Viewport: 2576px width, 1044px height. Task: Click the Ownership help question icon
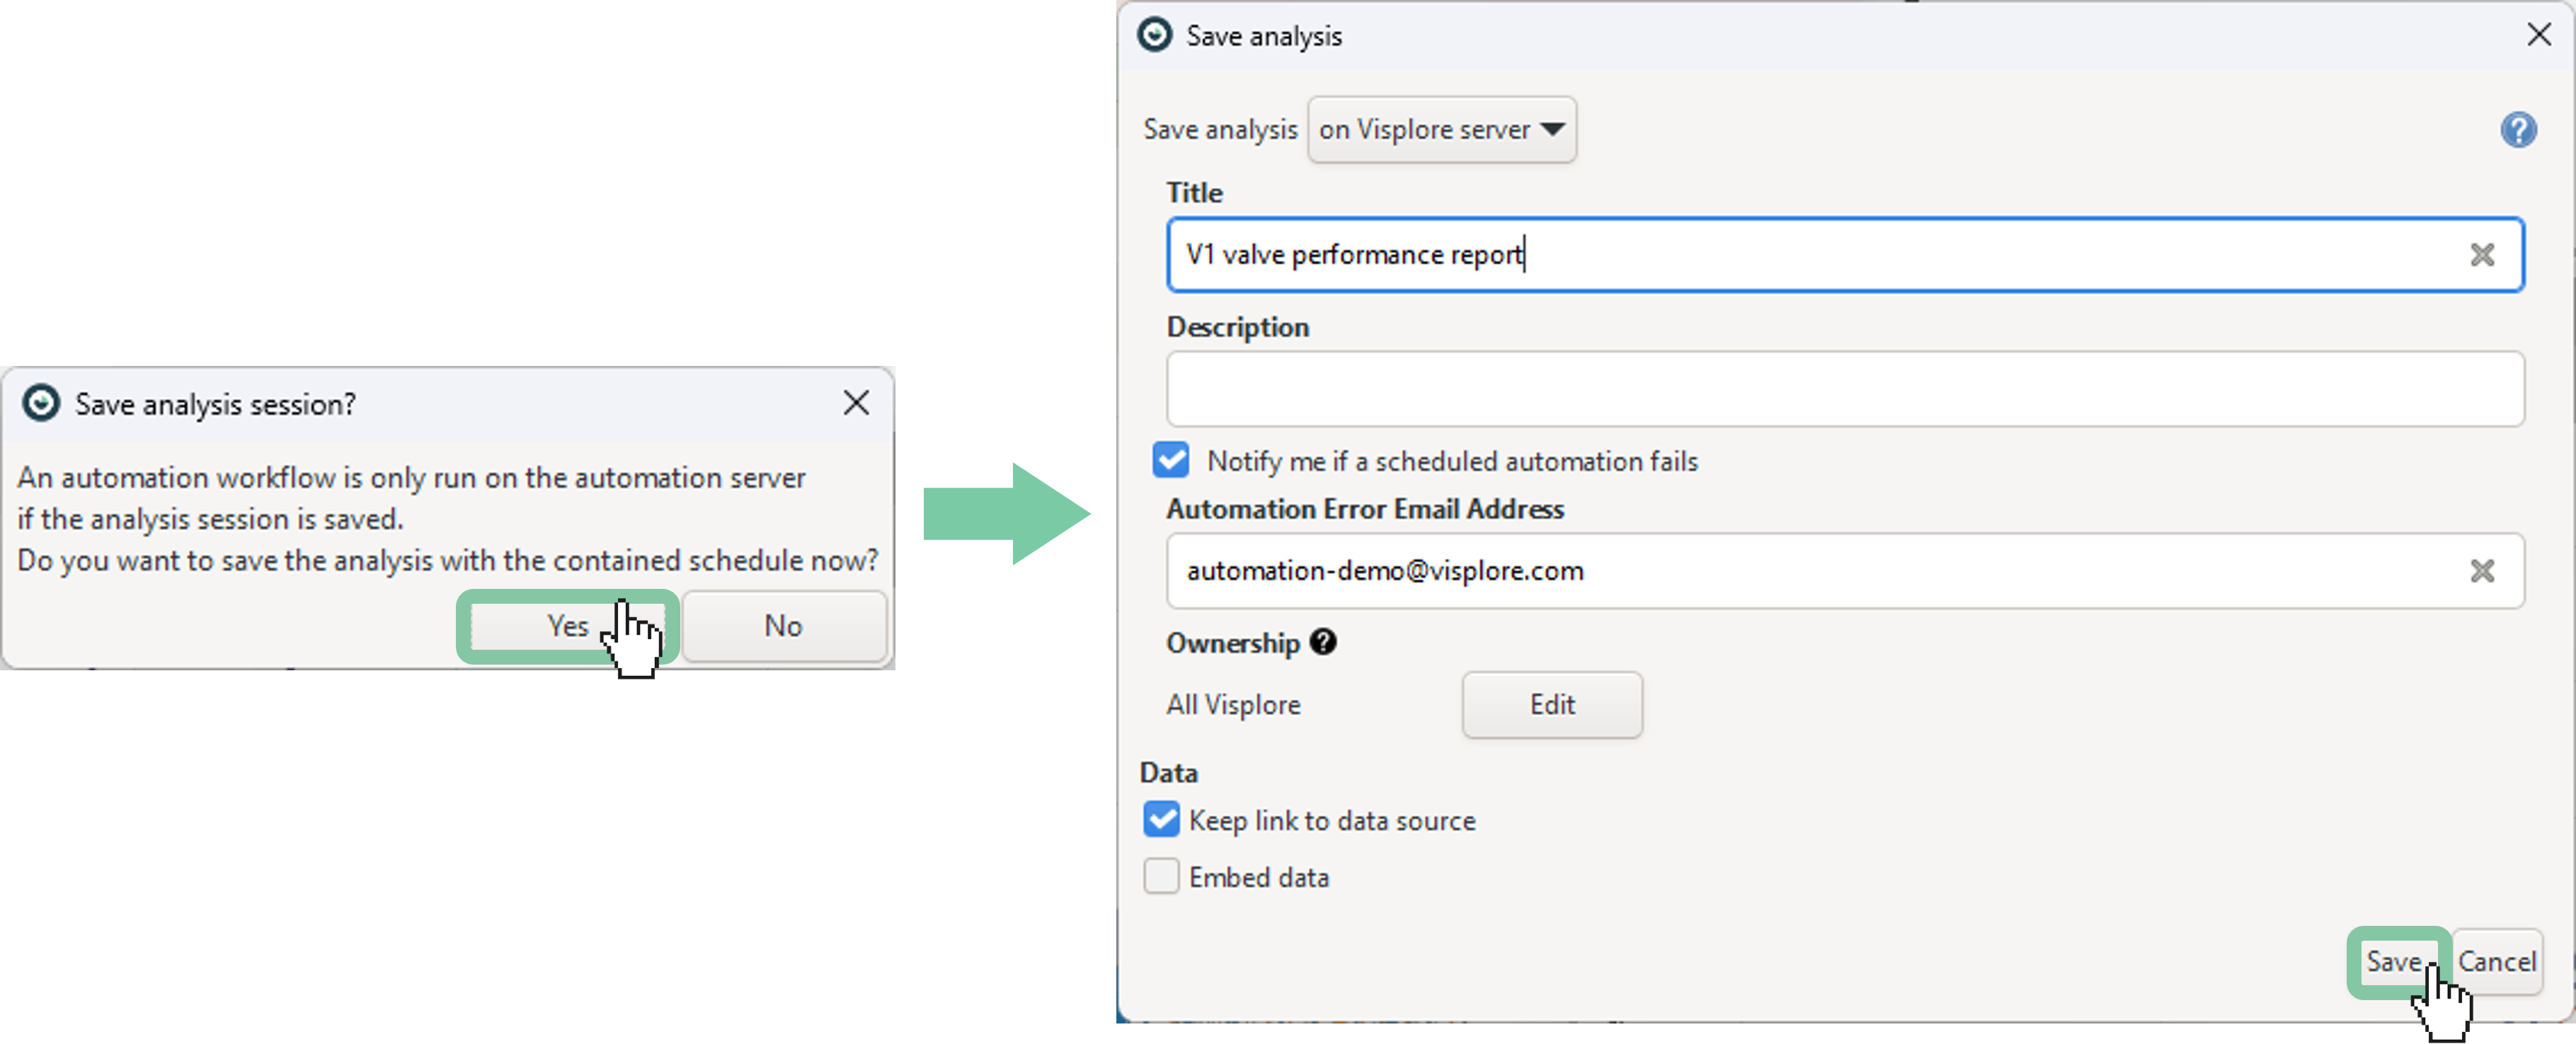point(1322,642)
